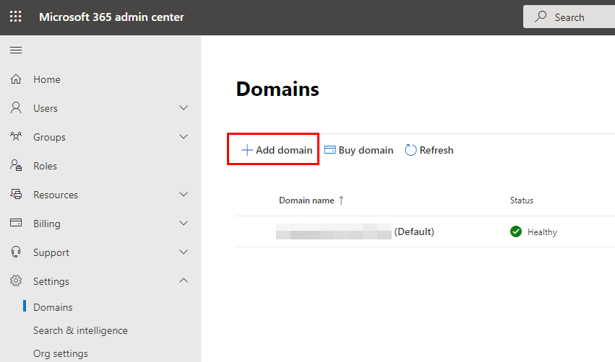Expand the Groups section chevron
Screen dimensions: 615x362
[x=183, y=136]
